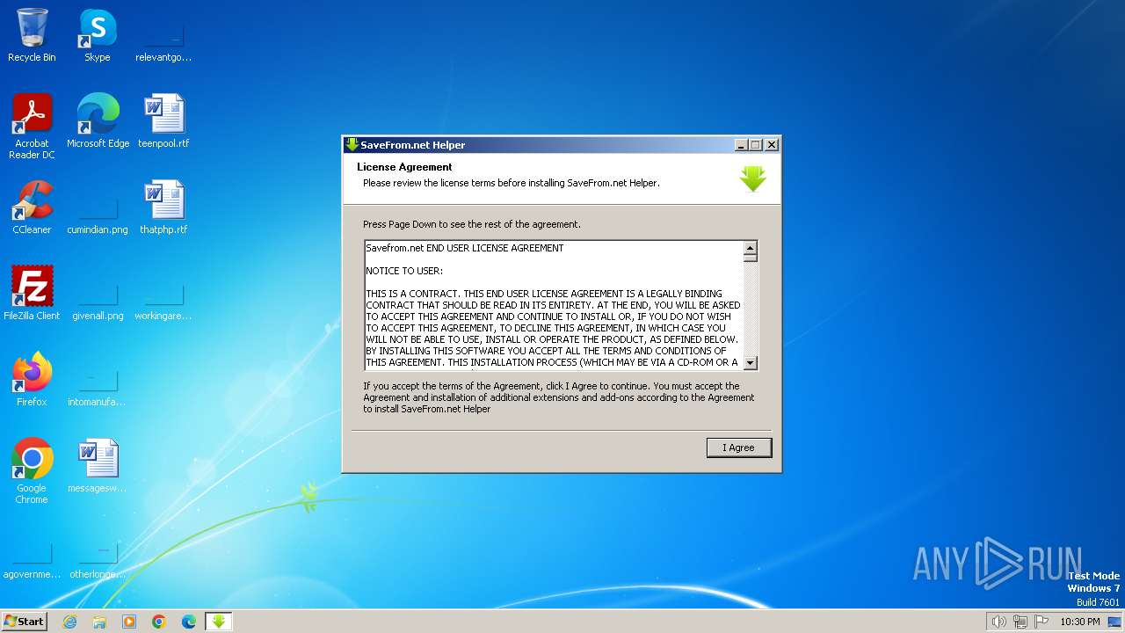Click inside the license agreement text box

click(554, 305)
